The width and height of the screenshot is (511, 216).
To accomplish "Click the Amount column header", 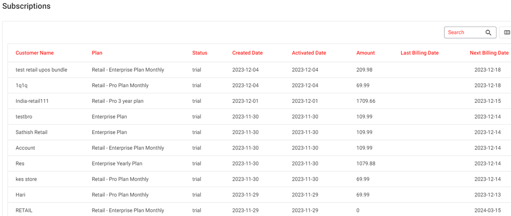I will [x=365, y=53].
